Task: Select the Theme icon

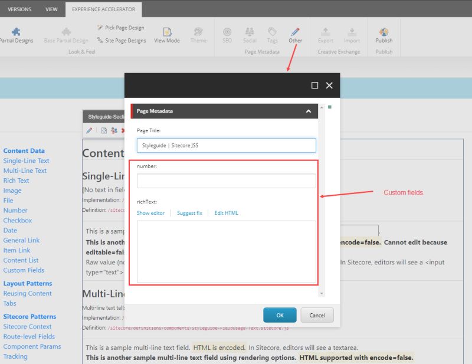Action: [x=199, y=32]
